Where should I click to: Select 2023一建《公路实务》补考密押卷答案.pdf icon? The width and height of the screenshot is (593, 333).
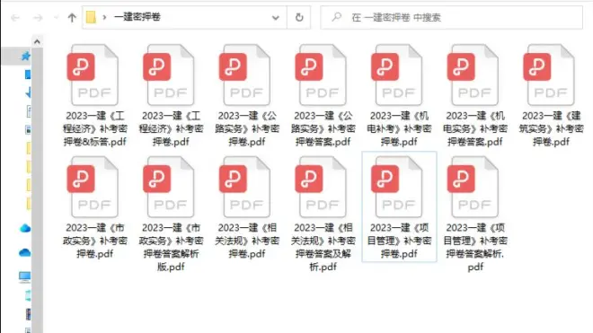tap(322, 74)
